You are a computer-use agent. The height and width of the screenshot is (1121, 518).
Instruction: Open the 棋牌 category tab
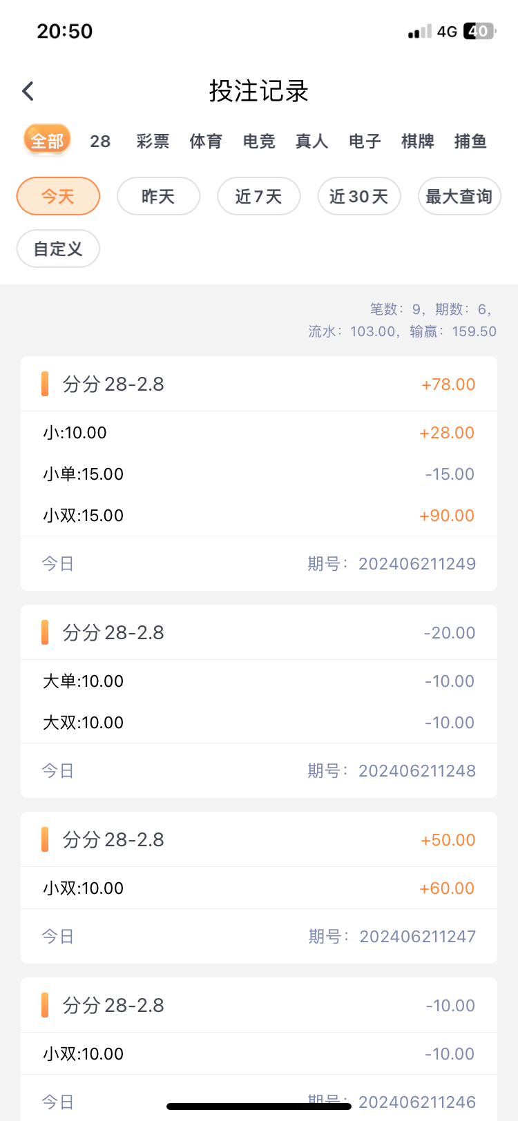tap(418, 142)
